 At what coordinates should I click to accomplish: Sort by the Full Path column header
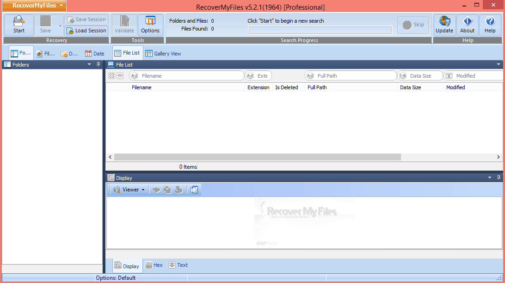coord(351,87)
